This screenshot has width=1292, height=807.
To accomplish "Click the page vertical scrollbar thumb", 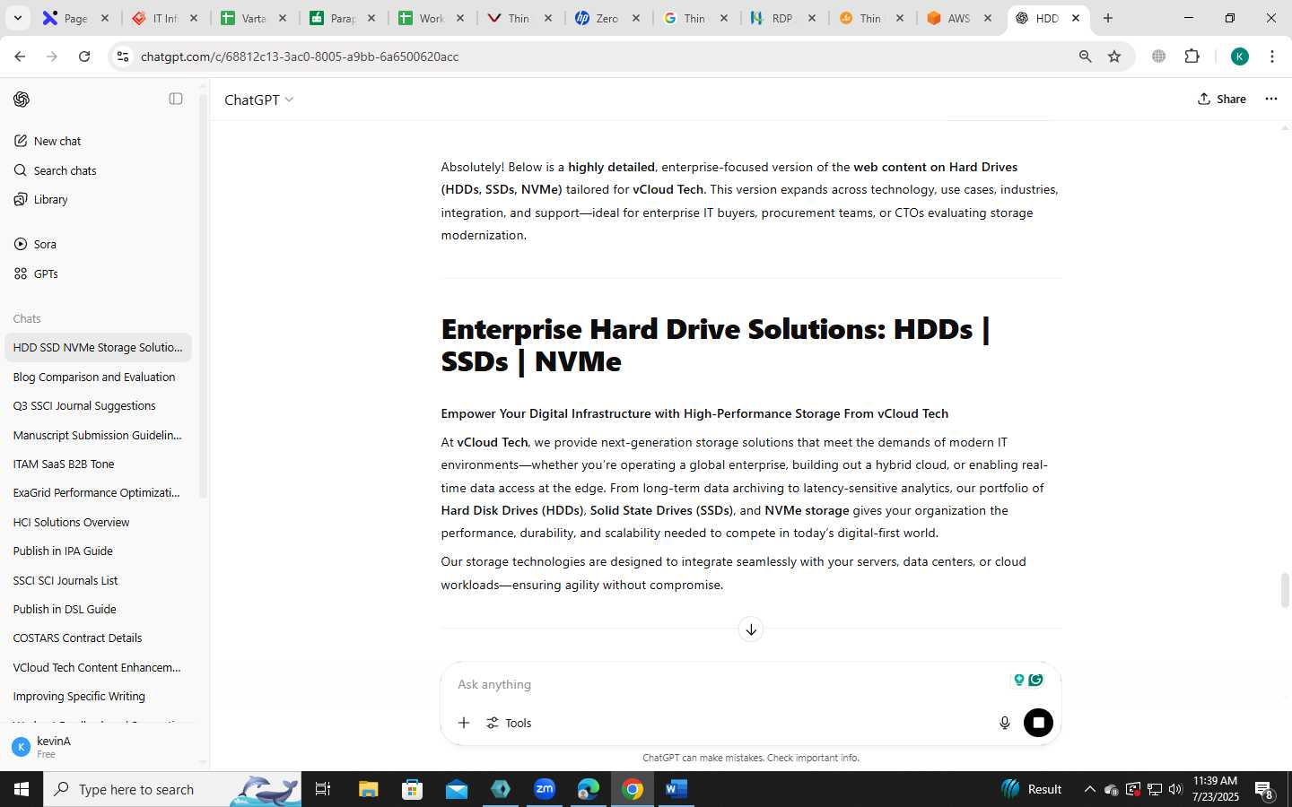I will click(x=1285, y=590).
